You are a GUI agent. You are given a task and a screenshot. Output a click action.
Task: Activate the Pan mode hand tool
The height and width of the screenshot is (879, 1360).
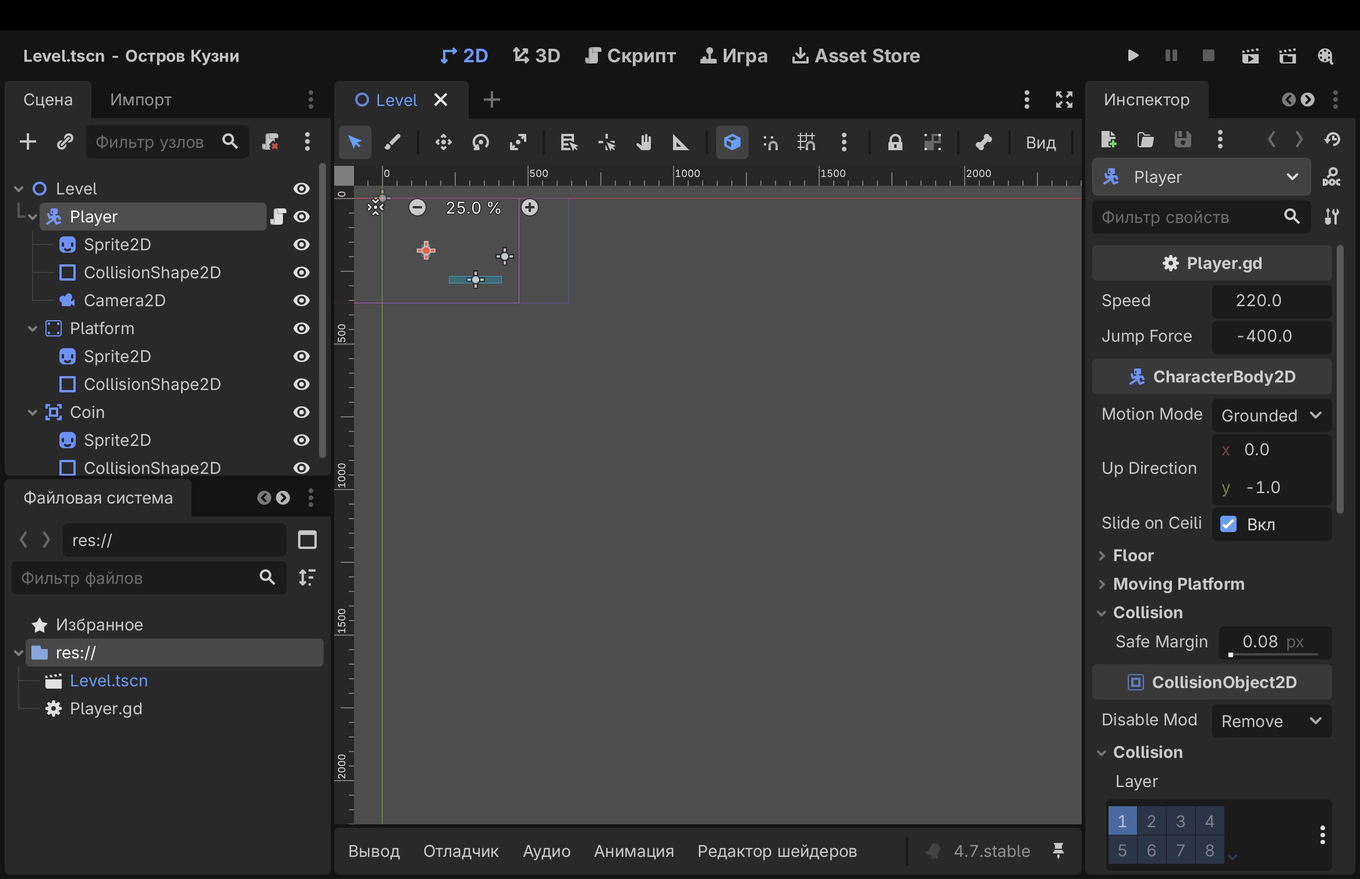[643, 142]
